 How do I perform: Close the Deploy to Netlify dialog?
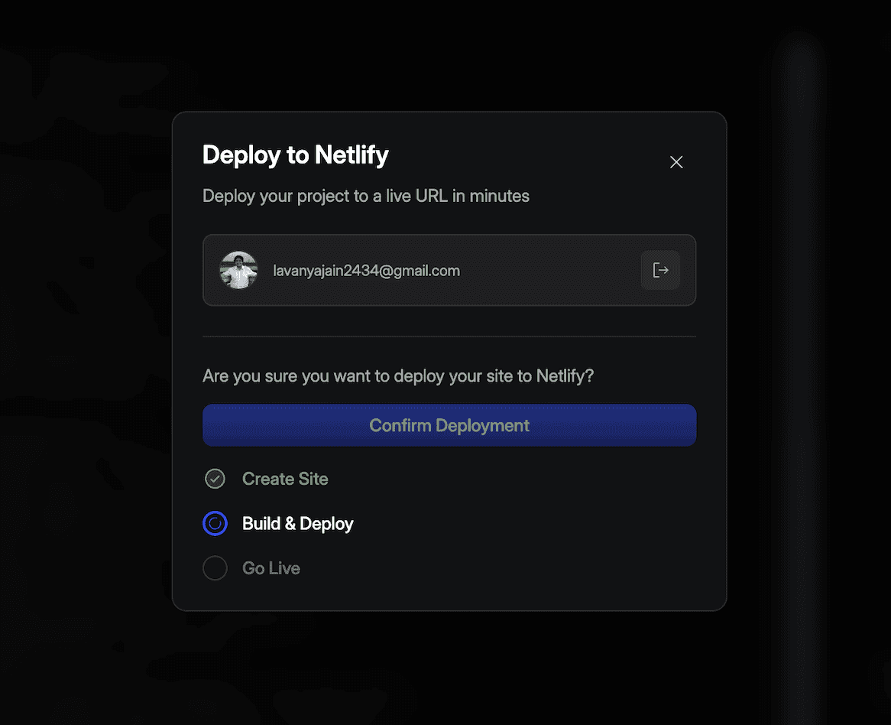click(x=676, y=162)
